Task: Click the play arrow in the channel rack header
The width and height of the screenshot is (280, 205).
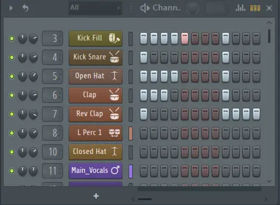Action: point(11,8)
